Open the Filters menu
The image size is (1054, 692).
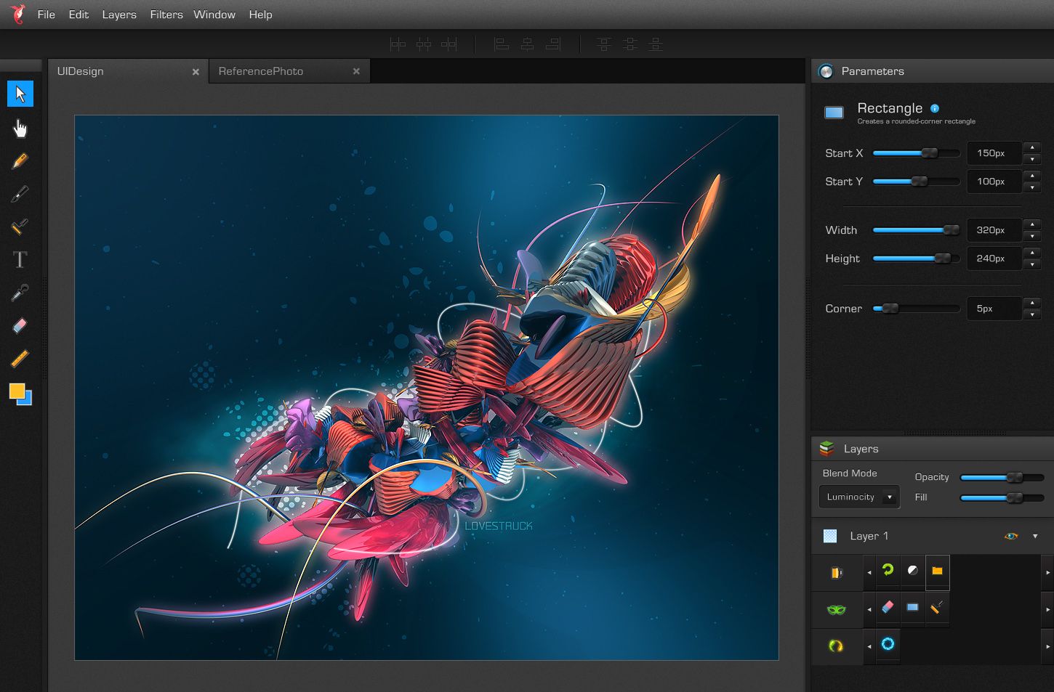[x=166, y=15]
